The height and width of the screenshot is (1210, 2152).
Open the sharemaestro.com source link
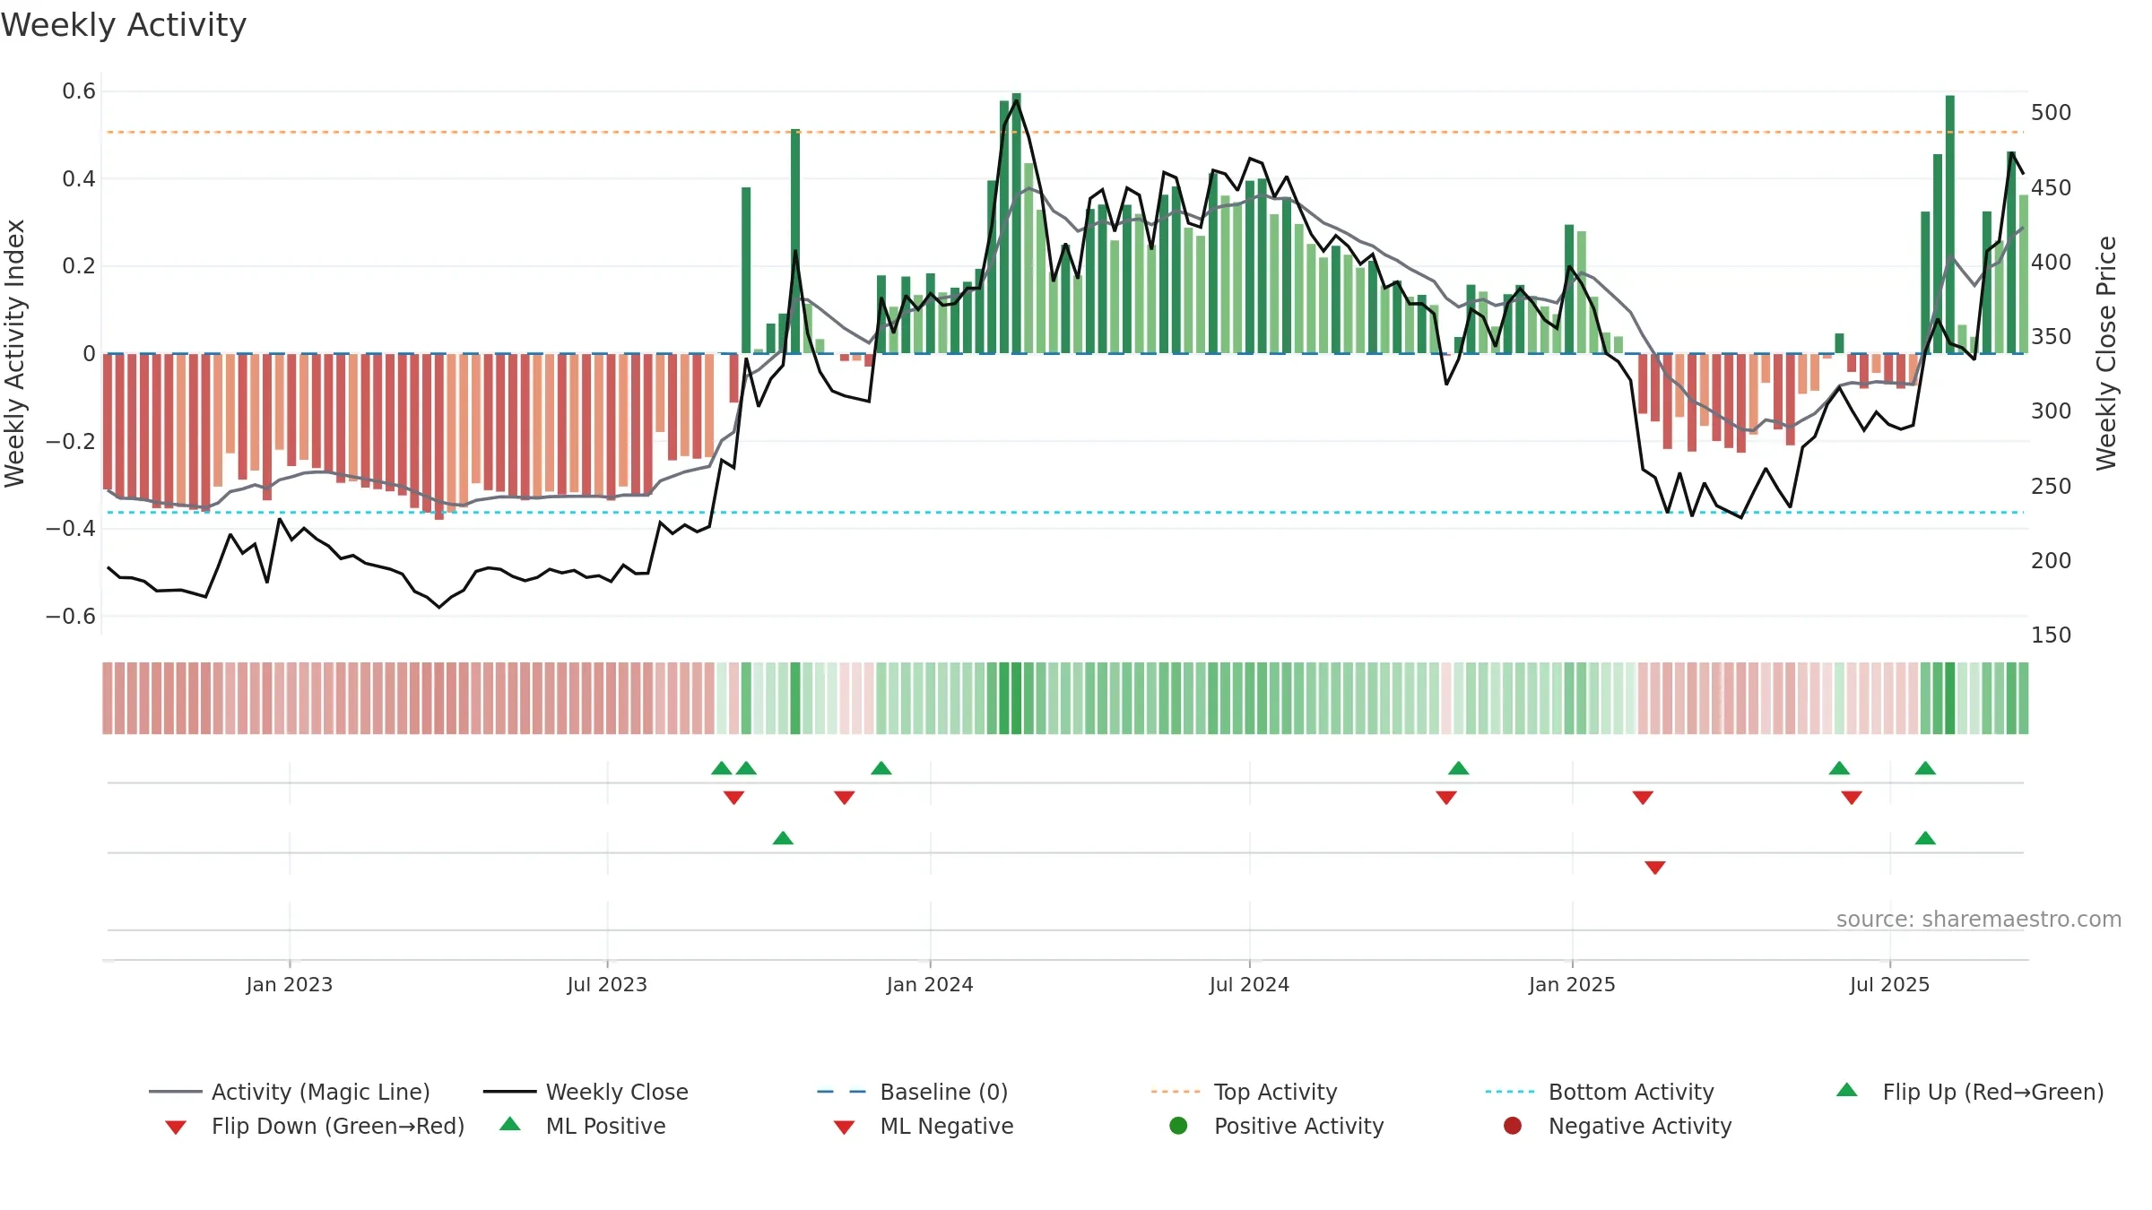(1979, 920)
